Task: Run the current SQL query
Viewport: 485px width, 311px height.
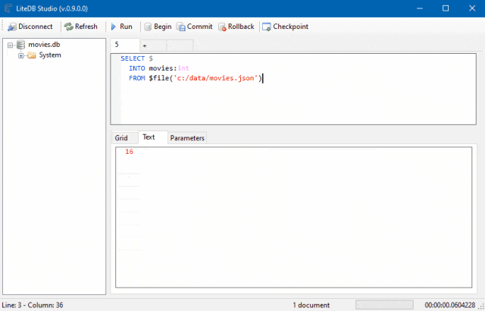Action: coord(121,27)
